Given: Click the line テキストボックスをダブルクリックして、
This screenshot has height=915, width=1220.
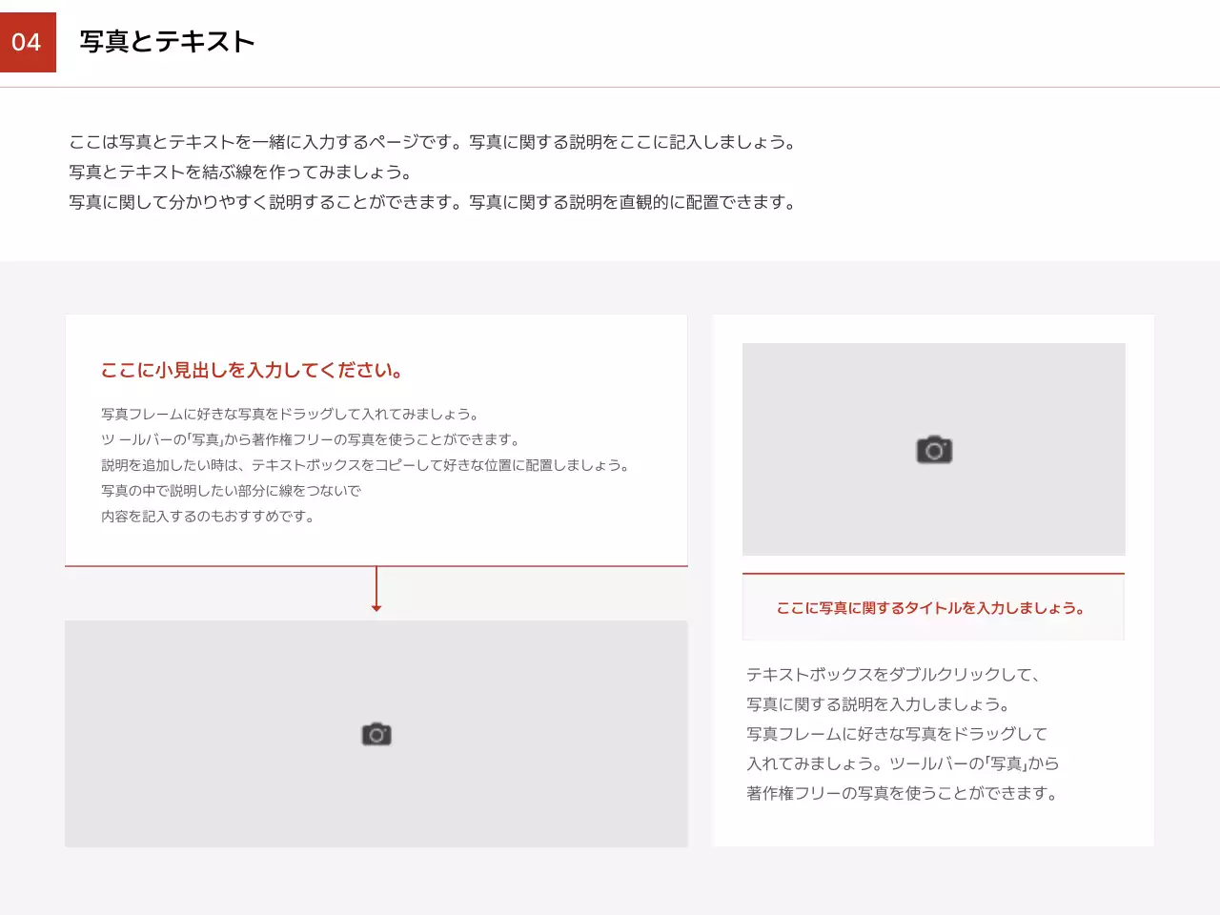Looking at the screenshot, I should click(x=892, y=675).
